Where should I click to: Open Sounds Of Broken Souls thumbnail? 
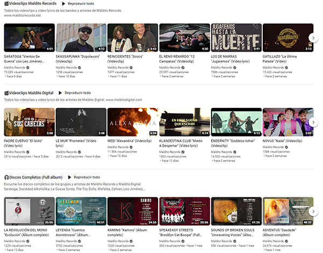(236, 211)
